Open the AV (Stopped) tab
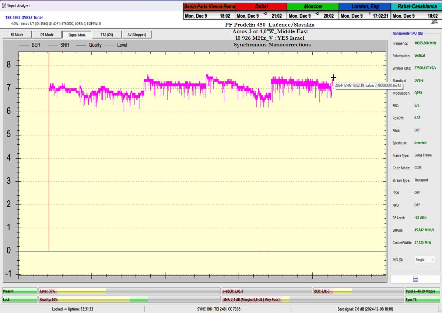The image size is (442, 313). [x=137, y=35]
